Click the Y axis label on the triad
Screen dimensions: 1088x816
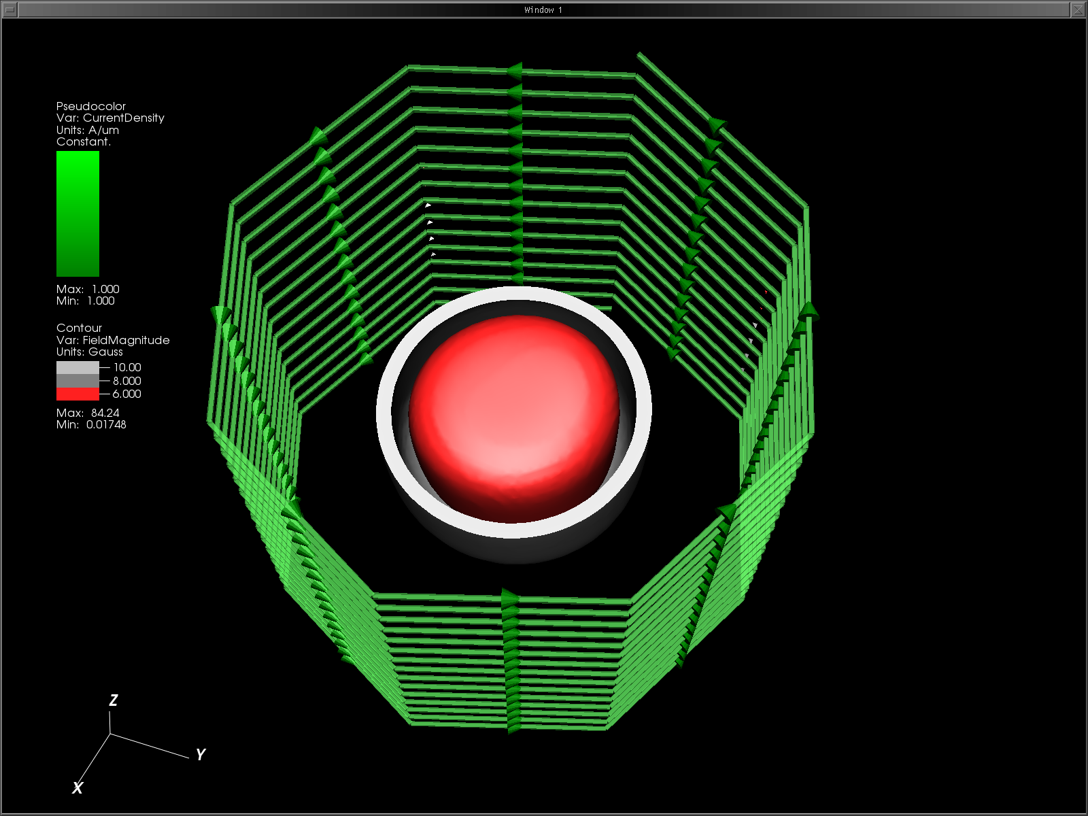(200, 755)
